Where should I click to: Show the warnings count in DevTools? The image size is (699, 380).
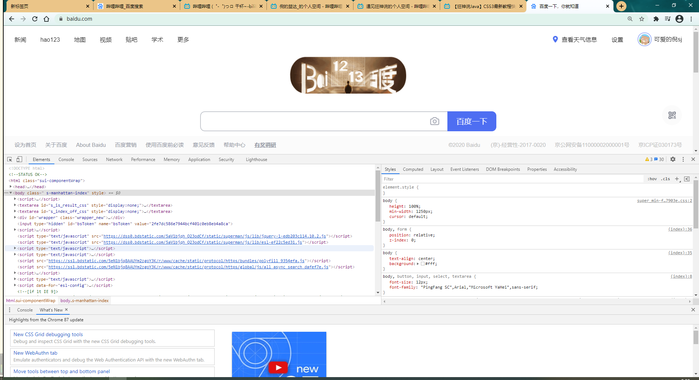(649, 159)
